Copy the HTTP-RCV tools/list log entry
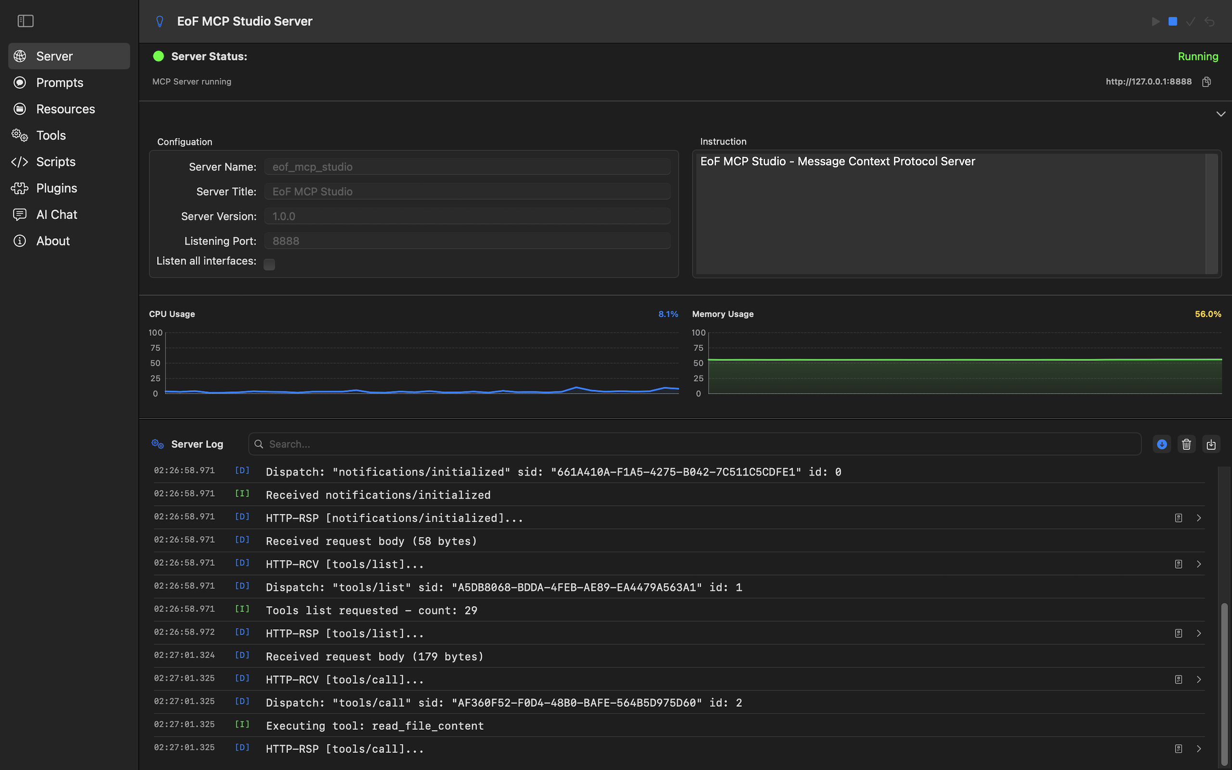The height and width of the screenshot is (770, 1232). tap(1178, 564)
